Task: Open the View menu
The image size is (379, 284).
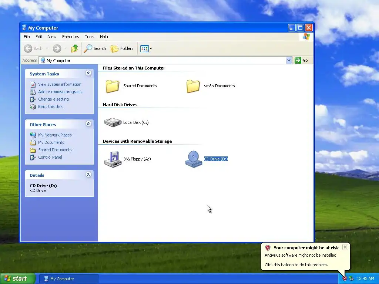Action: [52, 37]
